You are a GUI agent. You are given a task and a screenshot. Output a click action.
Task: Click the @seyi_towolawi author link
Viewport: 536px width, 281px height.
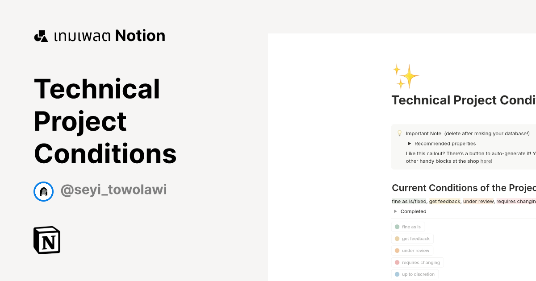point(113,190)
